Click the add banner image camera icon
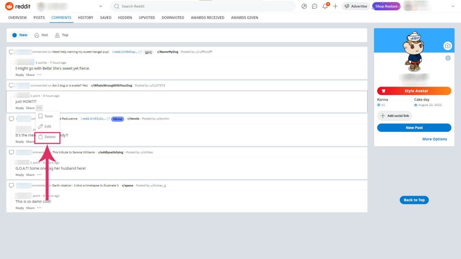Screen dimensions: 461x259 [447, 46]
